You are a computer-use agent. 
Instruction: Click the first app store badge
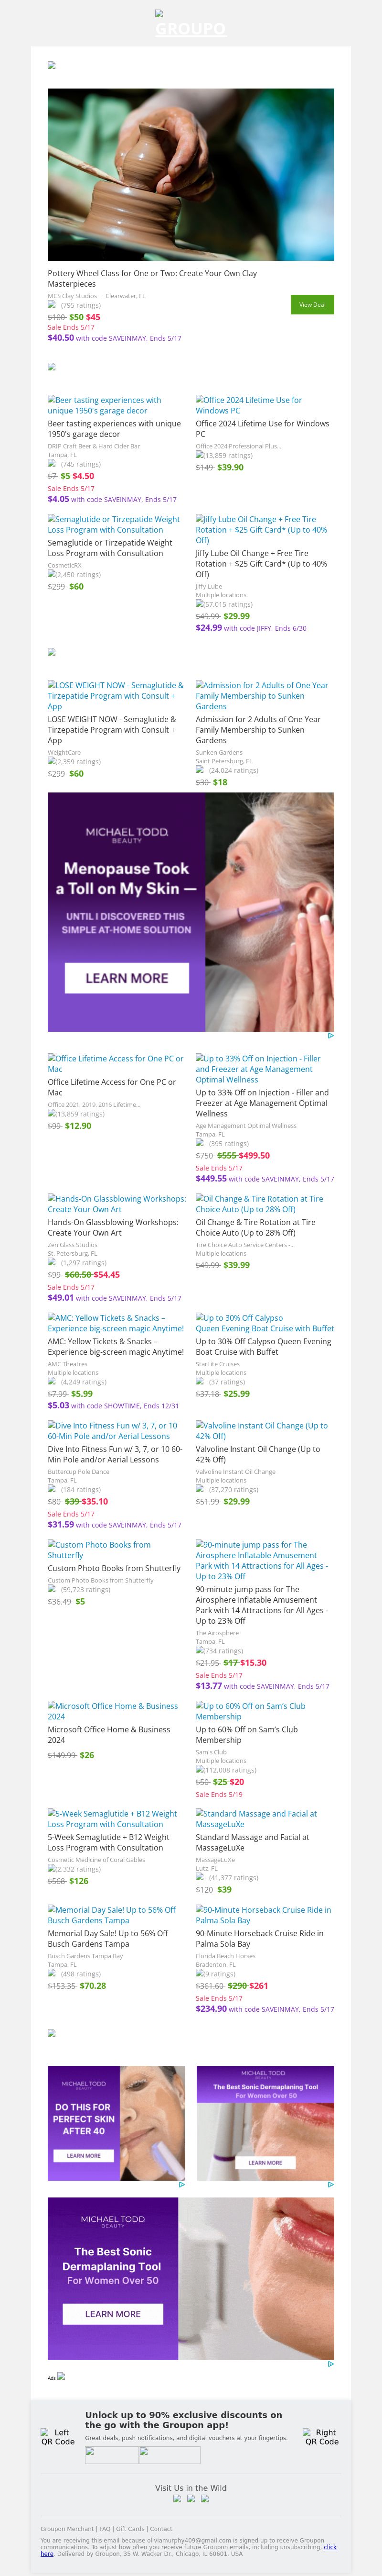[112, 2455]
